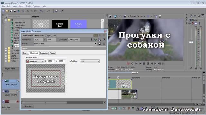Expand the HitFilm folder in plug-in tree
This screenshot has height=115, width=206.
point(6,61)
